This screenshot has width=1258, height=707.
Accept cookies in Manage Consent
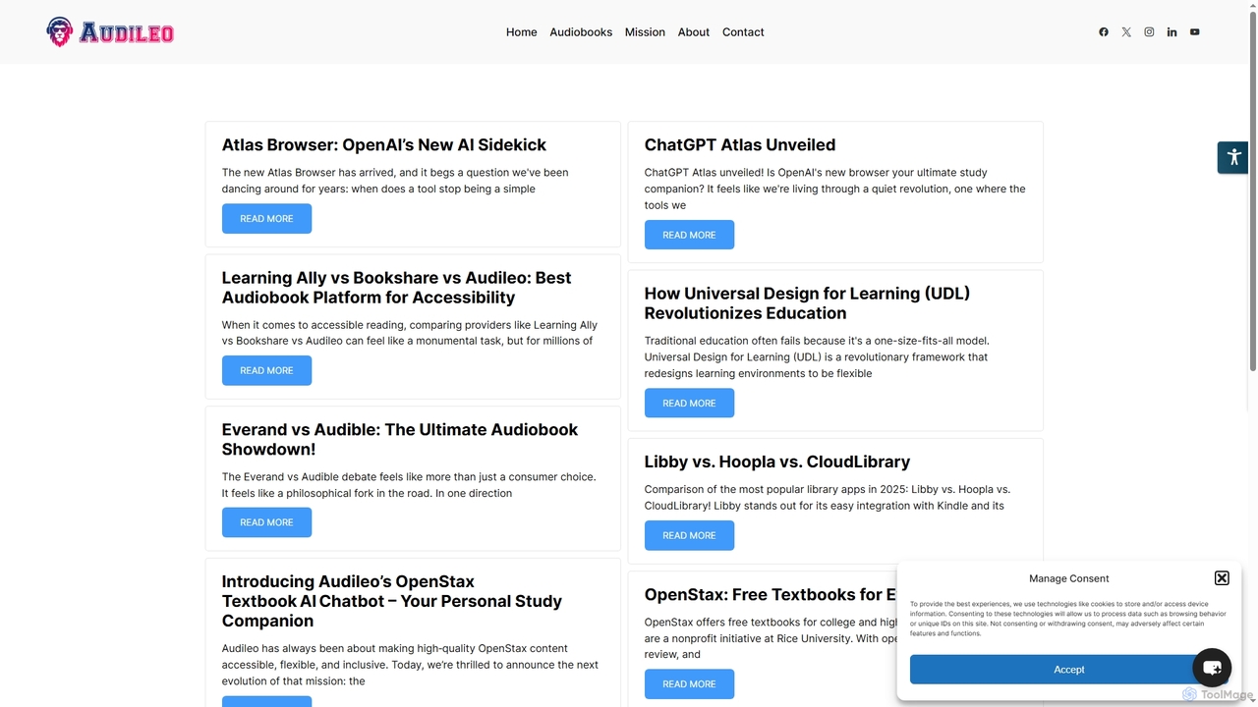pyautogui.click(x=1069, y=670)
